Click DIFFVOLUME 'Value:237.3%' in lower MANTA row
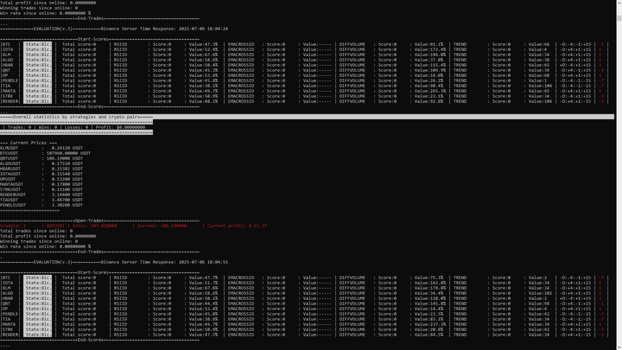The width and height of the screenshot is (622, 350). 430,324
